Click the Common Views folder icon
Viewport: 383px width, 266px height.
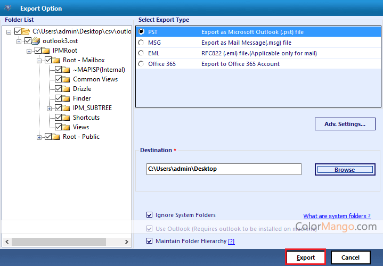[66, 79]
